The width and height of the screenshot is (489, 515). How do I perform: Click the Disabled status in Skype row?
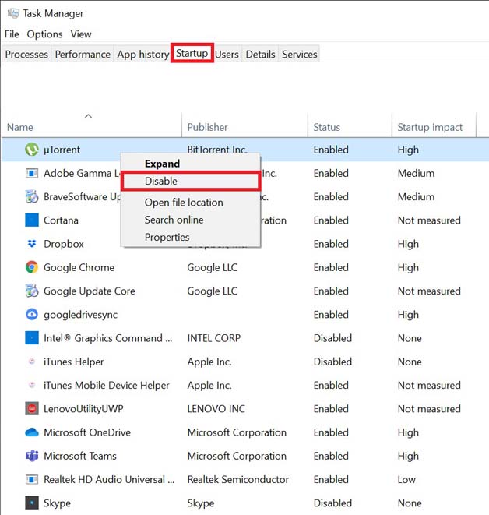click(x=332, y=503)
